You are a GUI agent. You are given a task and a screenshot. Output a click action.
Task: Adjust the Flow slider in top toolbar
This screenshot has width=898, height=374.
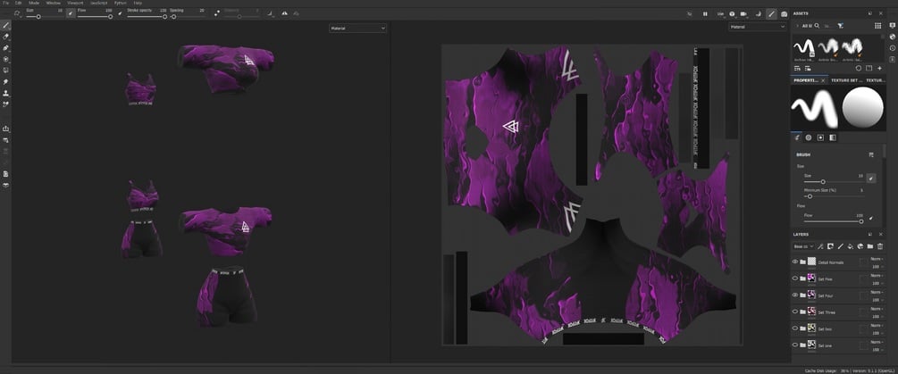(94, 17)
